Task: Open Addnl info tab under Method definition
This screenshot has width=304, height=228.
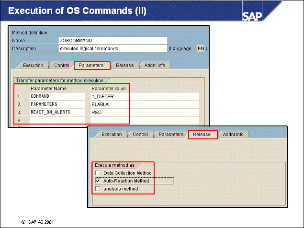Action: click(x=155, y=65)
